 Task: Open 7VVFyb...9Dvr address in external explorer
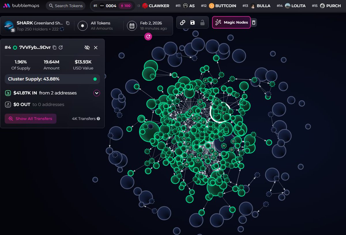click(x=61, y=47)
